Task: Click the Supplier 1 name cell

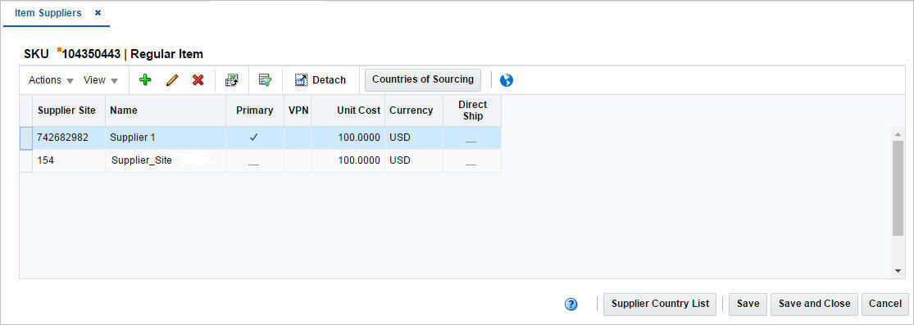Action: click(166, 138)
